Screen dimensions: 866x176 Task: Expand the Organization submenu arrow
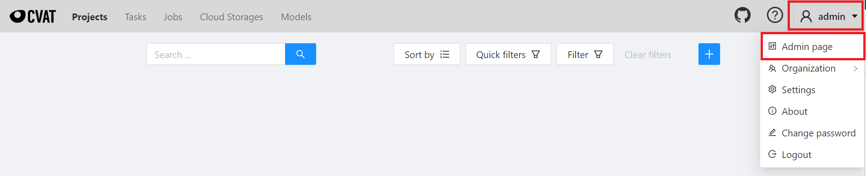click(855, 68)
